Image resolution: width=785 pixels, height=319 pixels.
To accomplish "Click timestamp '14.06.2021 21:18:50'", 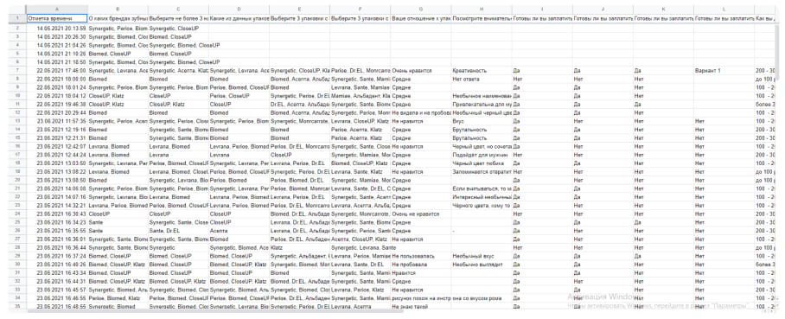I will point(61,62).
